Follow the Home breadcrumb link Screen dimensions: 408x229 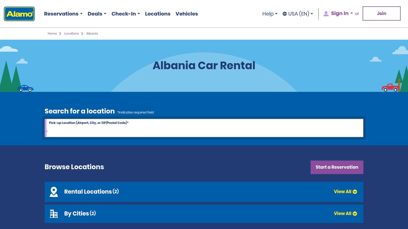click(x=52, y=34)
